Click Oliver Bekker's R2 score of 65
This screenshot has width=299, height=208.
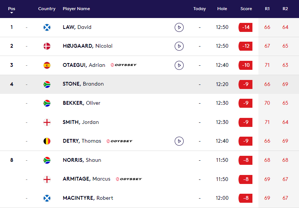pyautogui.click(x=285, y=103)
